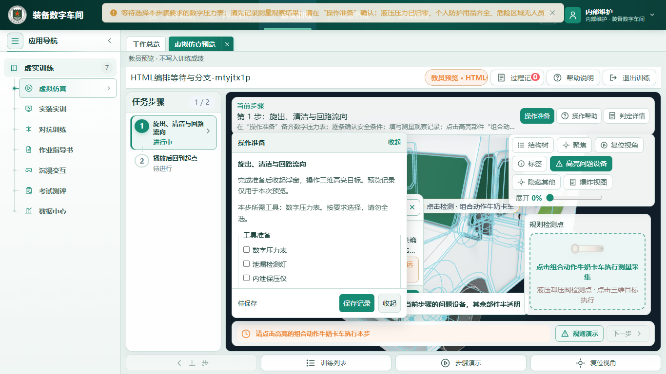Check the 泄漏检测灯 checkbox

[246, 264]
